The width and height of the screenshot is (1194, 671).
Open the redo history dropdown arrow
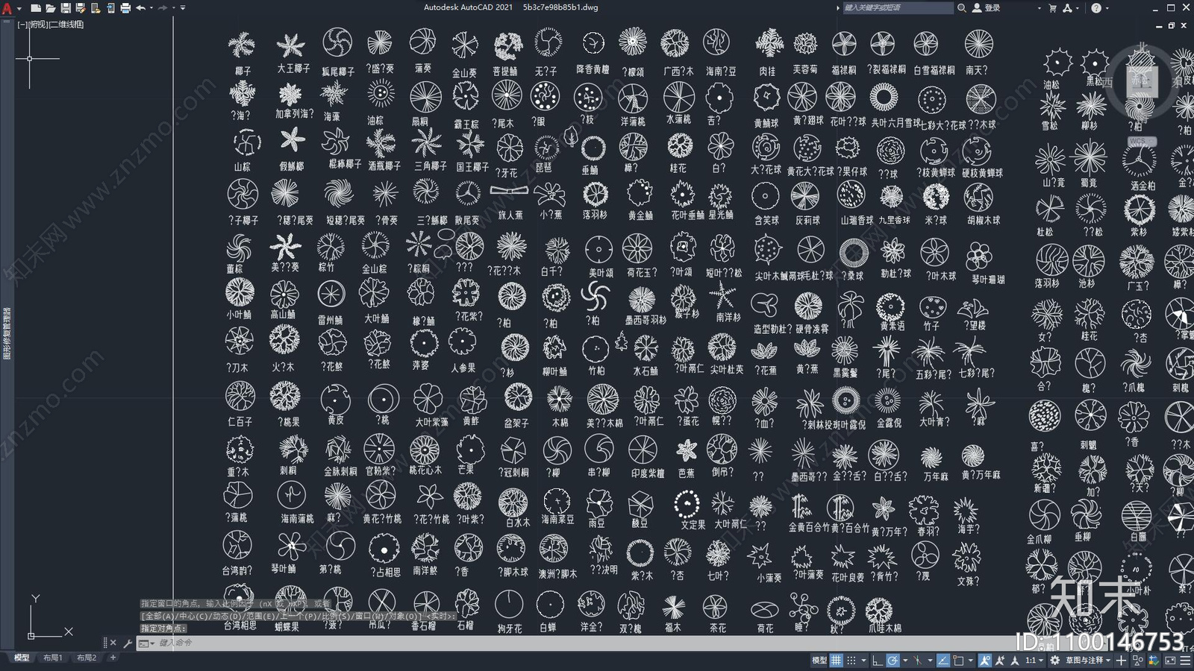click(173, 7)
